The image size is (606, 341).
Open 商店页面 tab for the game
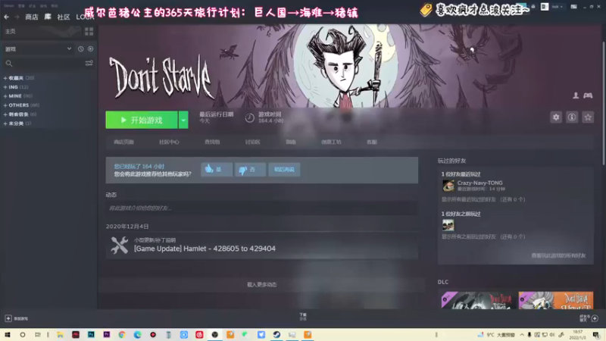pyautogui.click(x=123, y=142)
